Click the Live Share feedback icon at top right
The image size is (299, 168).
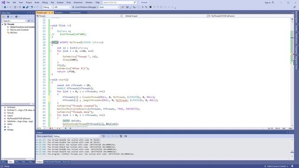coord(294,7)
